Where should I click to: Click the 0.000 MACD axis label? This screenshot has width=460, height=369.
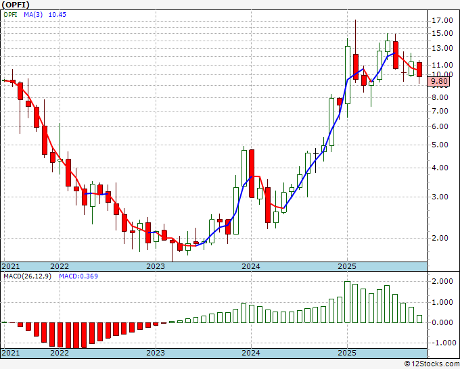(442, 322)
